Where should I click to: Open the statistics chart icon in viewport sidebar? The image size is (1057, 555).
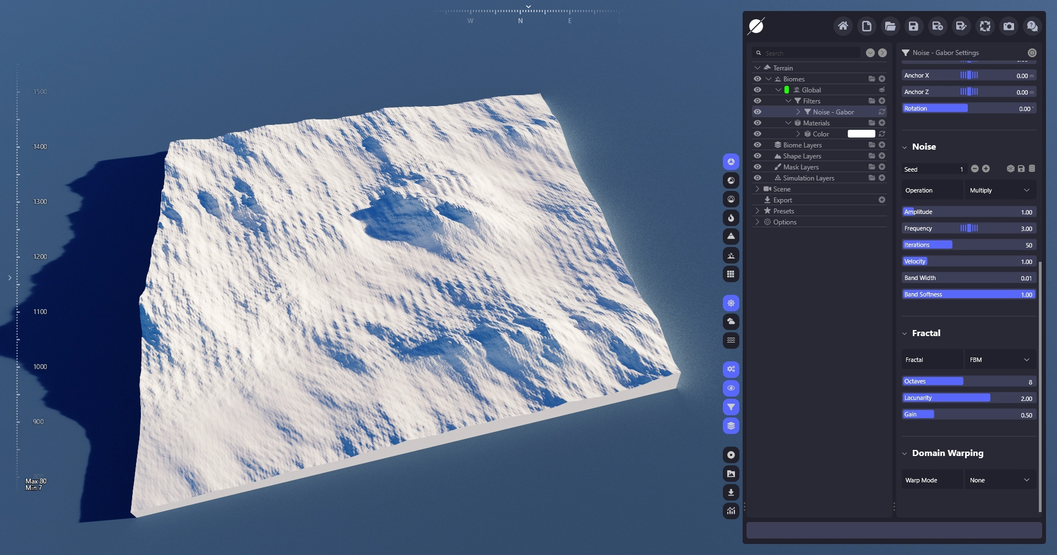731,511
